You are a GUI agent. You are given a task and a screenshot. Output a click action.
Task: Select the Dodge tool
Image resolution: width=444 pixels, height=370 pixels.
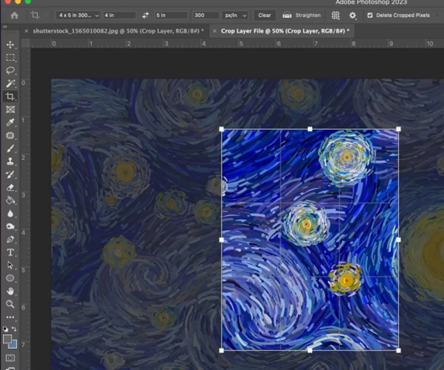pos(10,226)
